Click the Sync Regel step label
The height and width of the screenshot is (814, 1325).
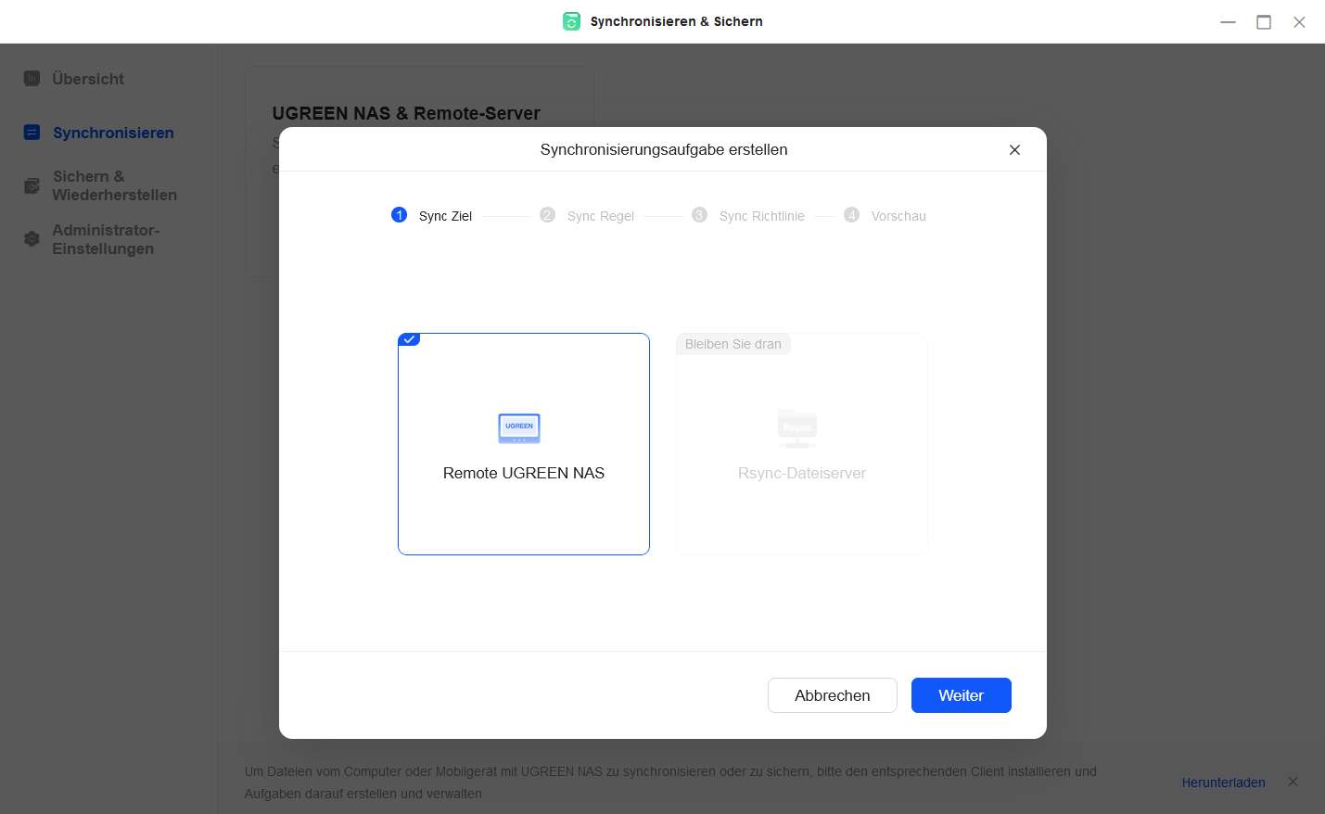coord(601,216)
